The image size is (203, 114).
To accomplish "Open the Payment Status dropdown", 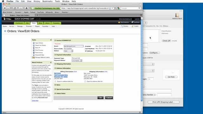I will tap(77, 60).
